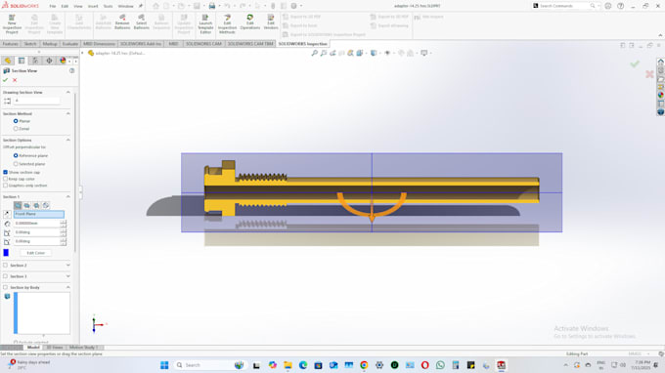Click the Edit Color button
Viewport: 665px width, 373px height.
pos(35,253)
